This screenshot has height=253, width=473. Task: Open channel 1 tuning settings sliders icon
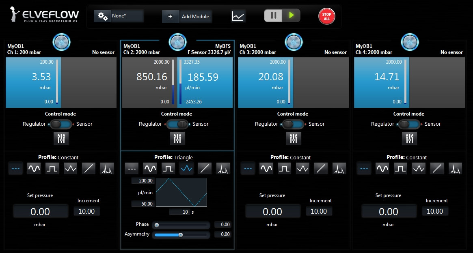pyautogui.click(x=61, y=138)
